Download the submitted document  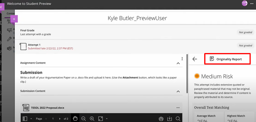[170, 119]
